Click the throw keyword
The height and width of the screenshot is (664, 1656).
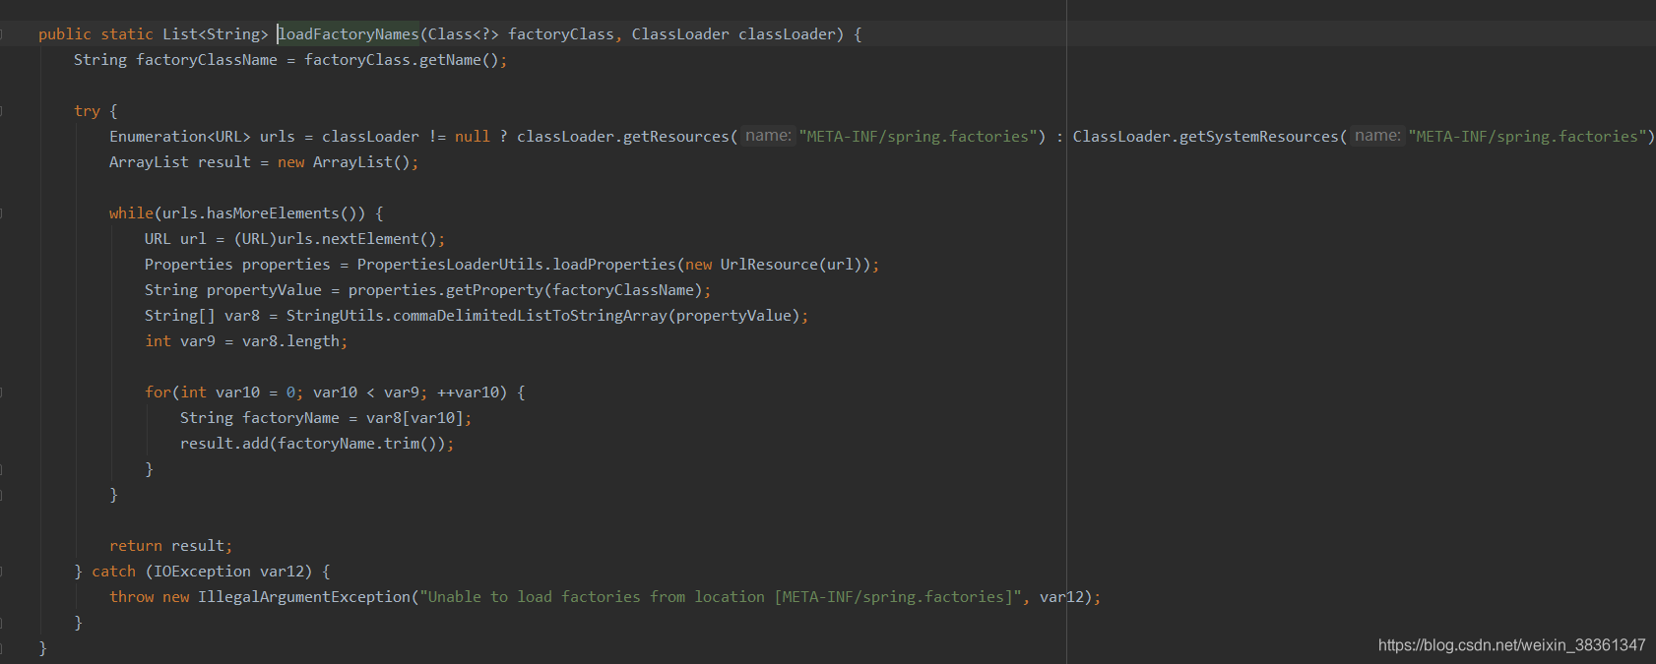pyautogui.click(x=131, y=597)
